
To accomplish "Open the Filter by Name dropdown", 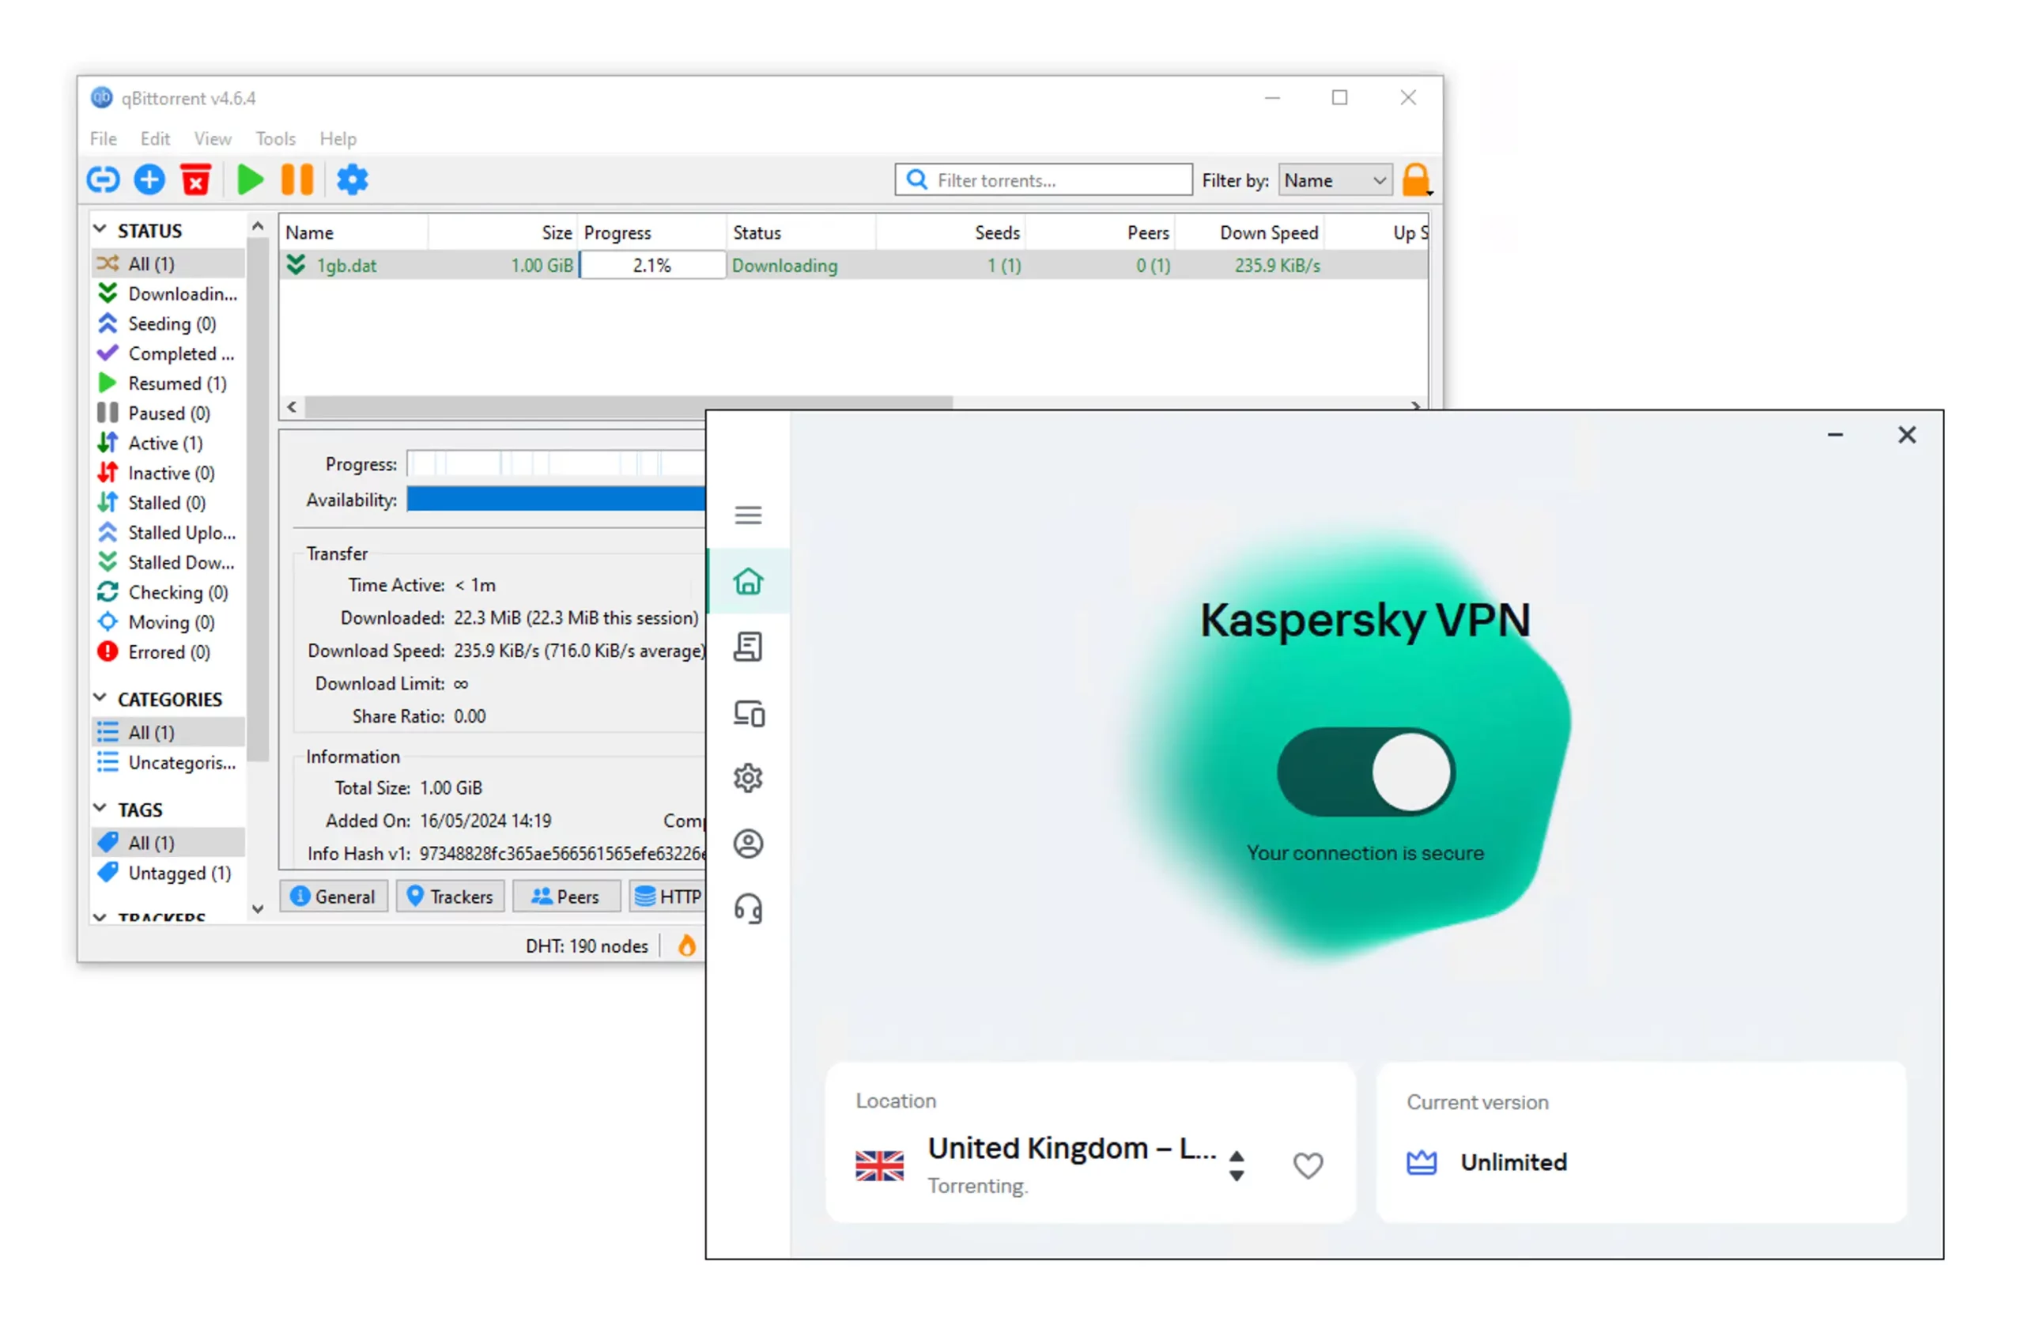I will click(1334, 179).
